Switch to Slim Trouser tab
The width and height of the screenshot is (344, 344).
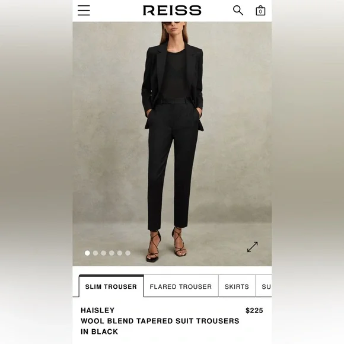112,286
